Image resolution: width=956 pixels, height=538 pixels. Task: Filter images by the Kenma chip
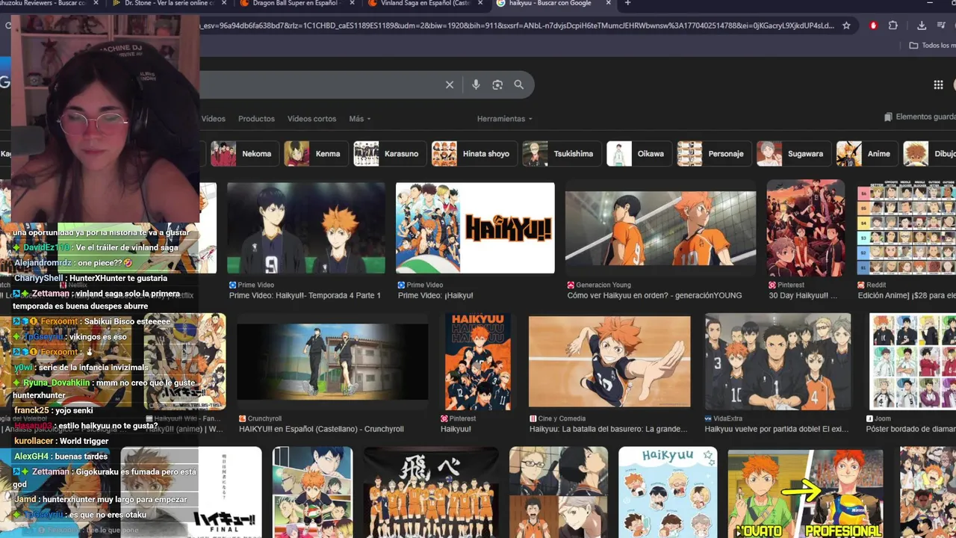315,154
